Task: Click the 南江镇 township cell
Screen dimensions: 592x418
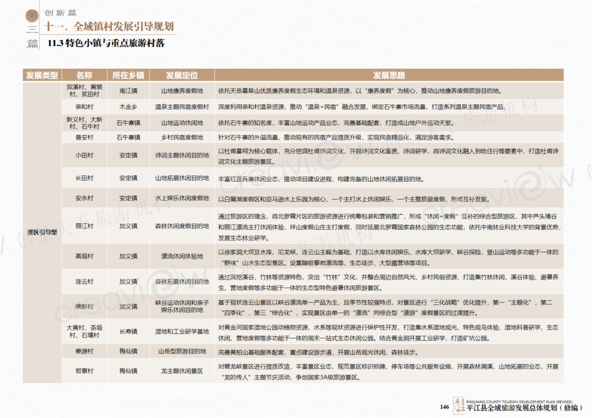Action: tap(128, 91)
